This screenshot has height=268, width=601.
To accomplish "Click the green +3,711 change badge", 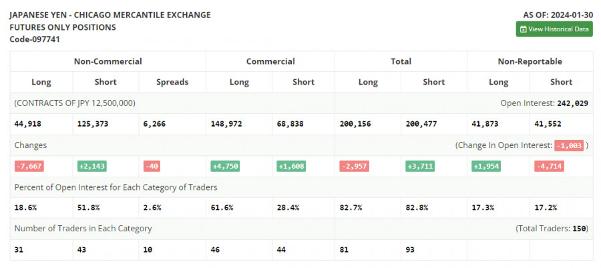I will pyautogui.click(x=420, y=166).
